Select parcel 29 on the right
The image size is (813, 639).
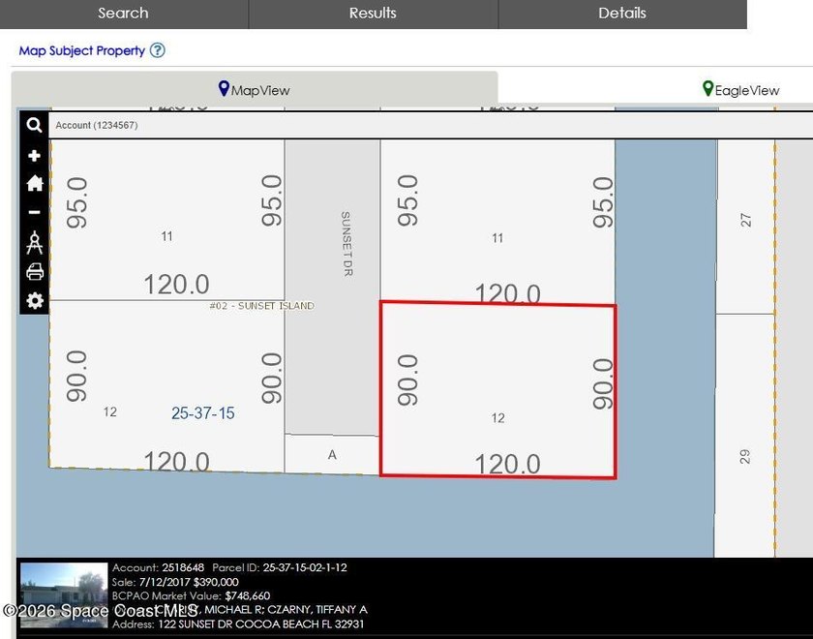745,436
